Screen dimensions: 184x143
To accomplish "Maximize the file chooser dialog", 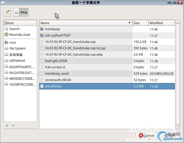I will point(175,2).
